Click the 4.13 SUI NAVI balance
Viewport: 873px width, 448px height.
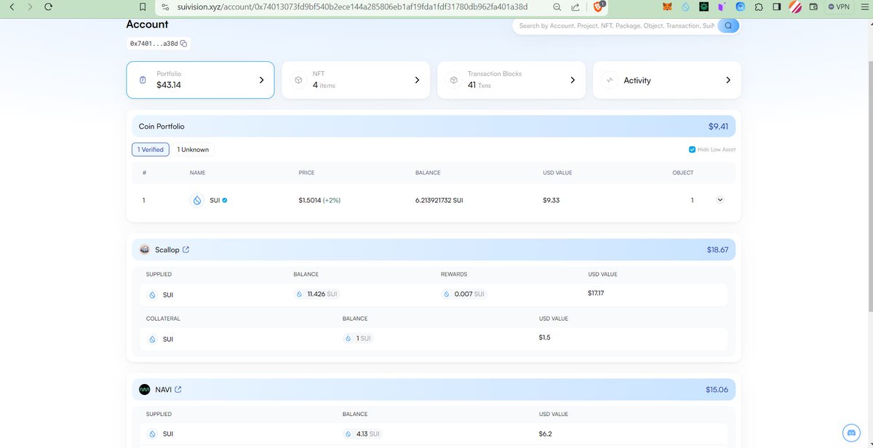pos(362,433)
